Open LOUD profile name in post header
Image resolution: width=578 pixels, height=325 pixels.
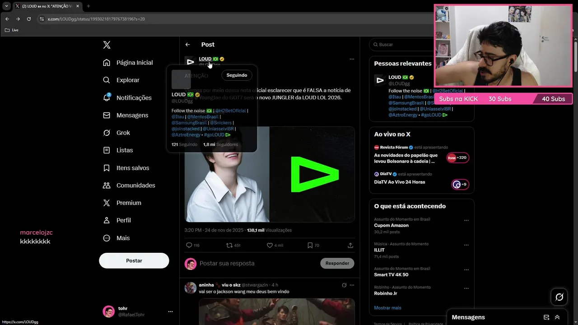[205, 59]
